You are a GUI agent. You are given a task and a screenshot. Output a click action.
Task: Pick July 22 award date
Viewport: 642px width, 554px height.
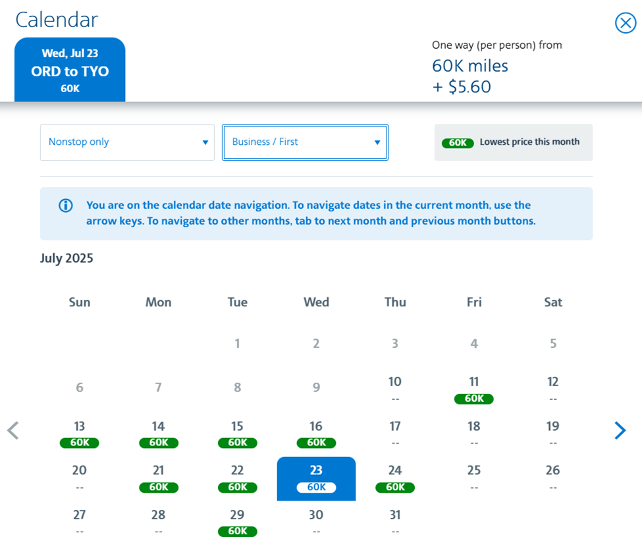[237, 478]
